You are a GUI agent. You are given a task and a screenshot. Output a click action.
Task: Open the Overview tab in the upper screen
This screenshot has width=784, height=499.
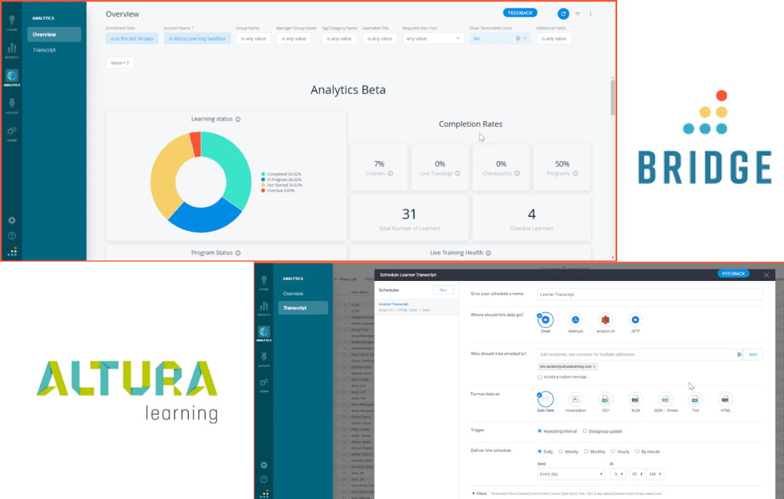pyautogui.click(x=54, y=34)
